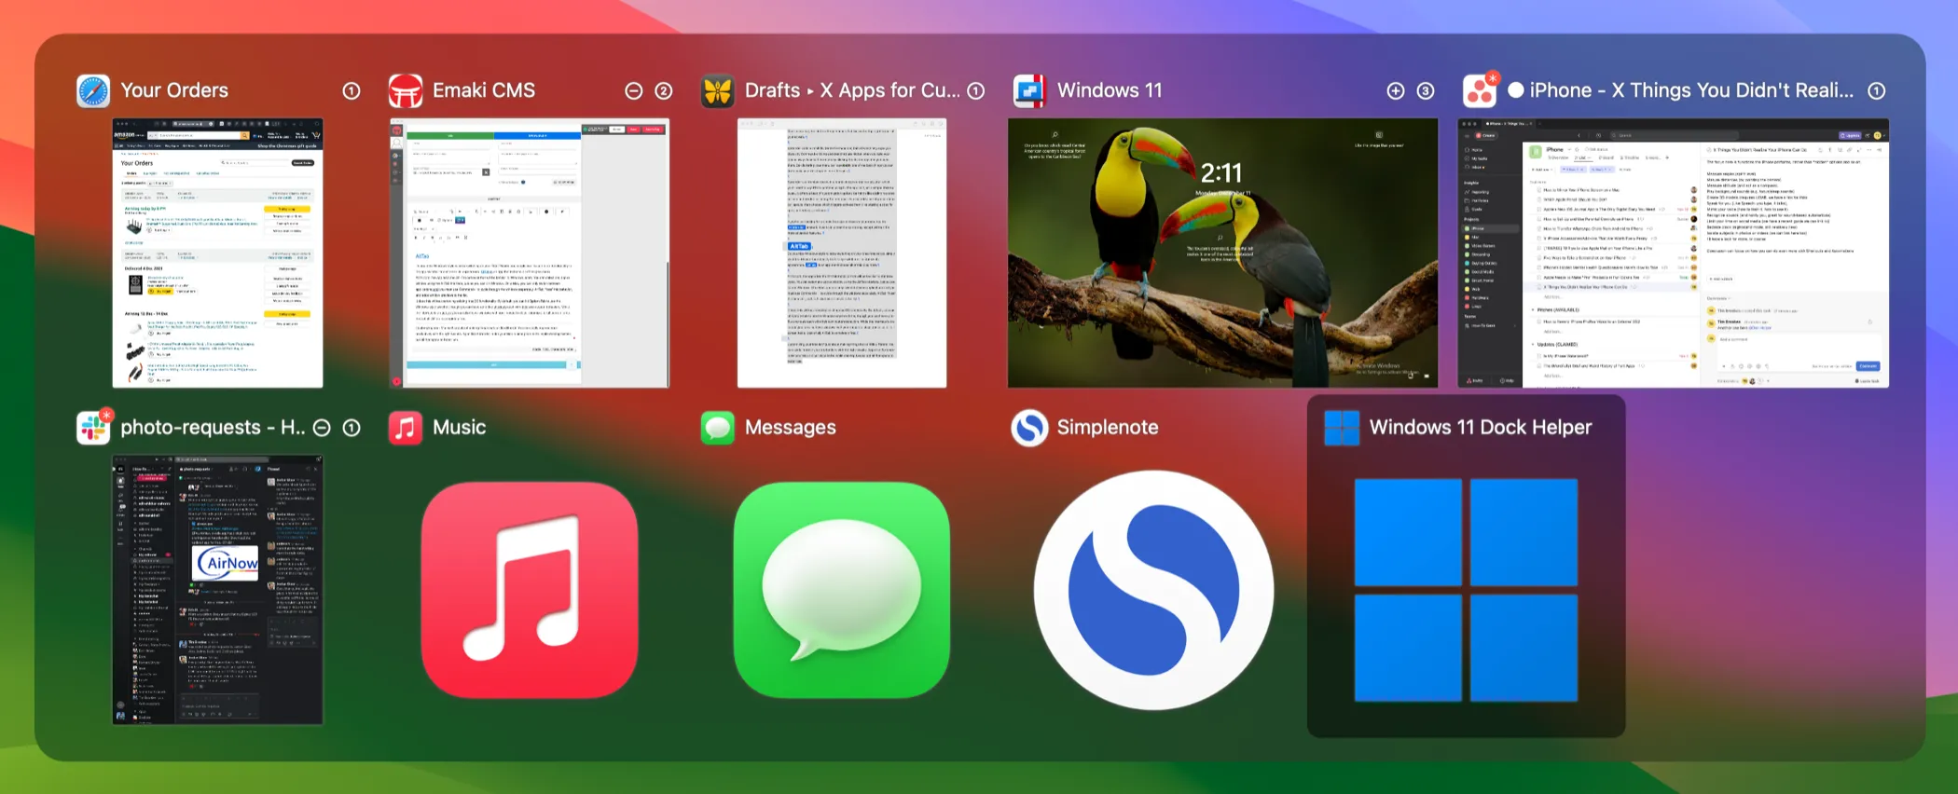Image resolution: width=1958 pixels, height=794 pixels.
Task: Open the iPhone task list window thumbnail
Action: 1674,253
